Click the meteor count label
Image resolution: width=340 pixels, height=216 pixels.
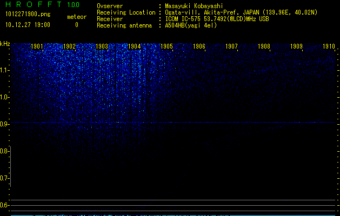(77, 17)
